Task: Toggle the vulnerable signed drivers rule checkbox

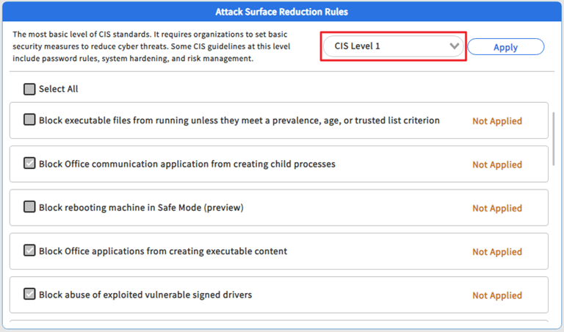Action: tap(29, 295)
